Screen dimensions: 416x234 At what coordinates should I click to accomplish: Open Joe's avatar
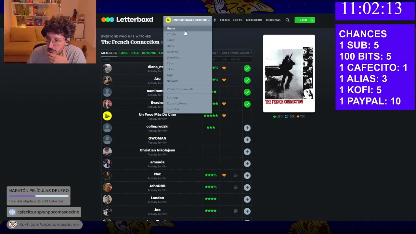click(x=107, y=211)
